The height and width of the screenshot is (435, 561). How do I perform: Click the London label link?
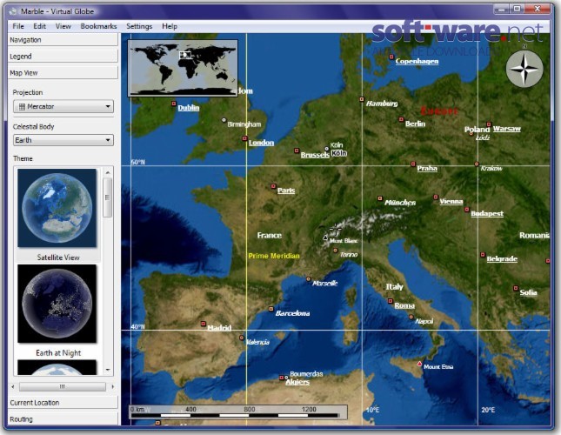[x=261, y=143]
